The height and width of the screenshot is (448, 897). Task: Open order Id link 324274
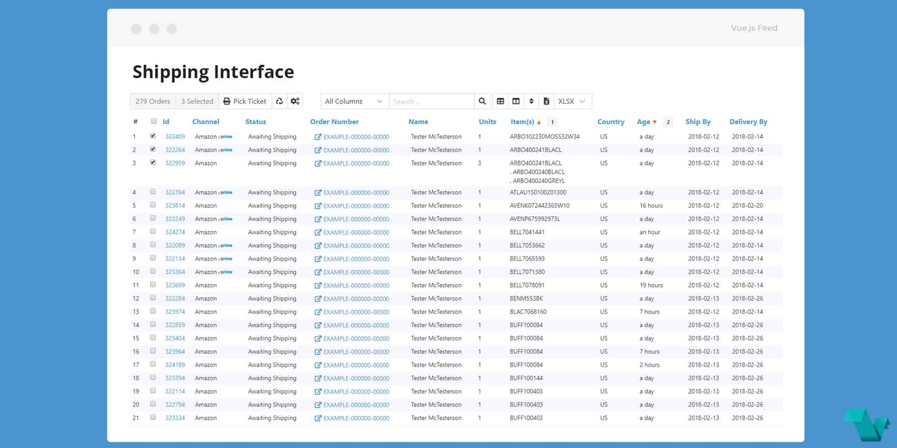click(175, 232)
